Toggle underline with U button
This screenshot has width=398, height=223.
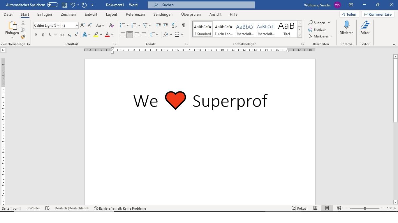[x=50, y=35]
